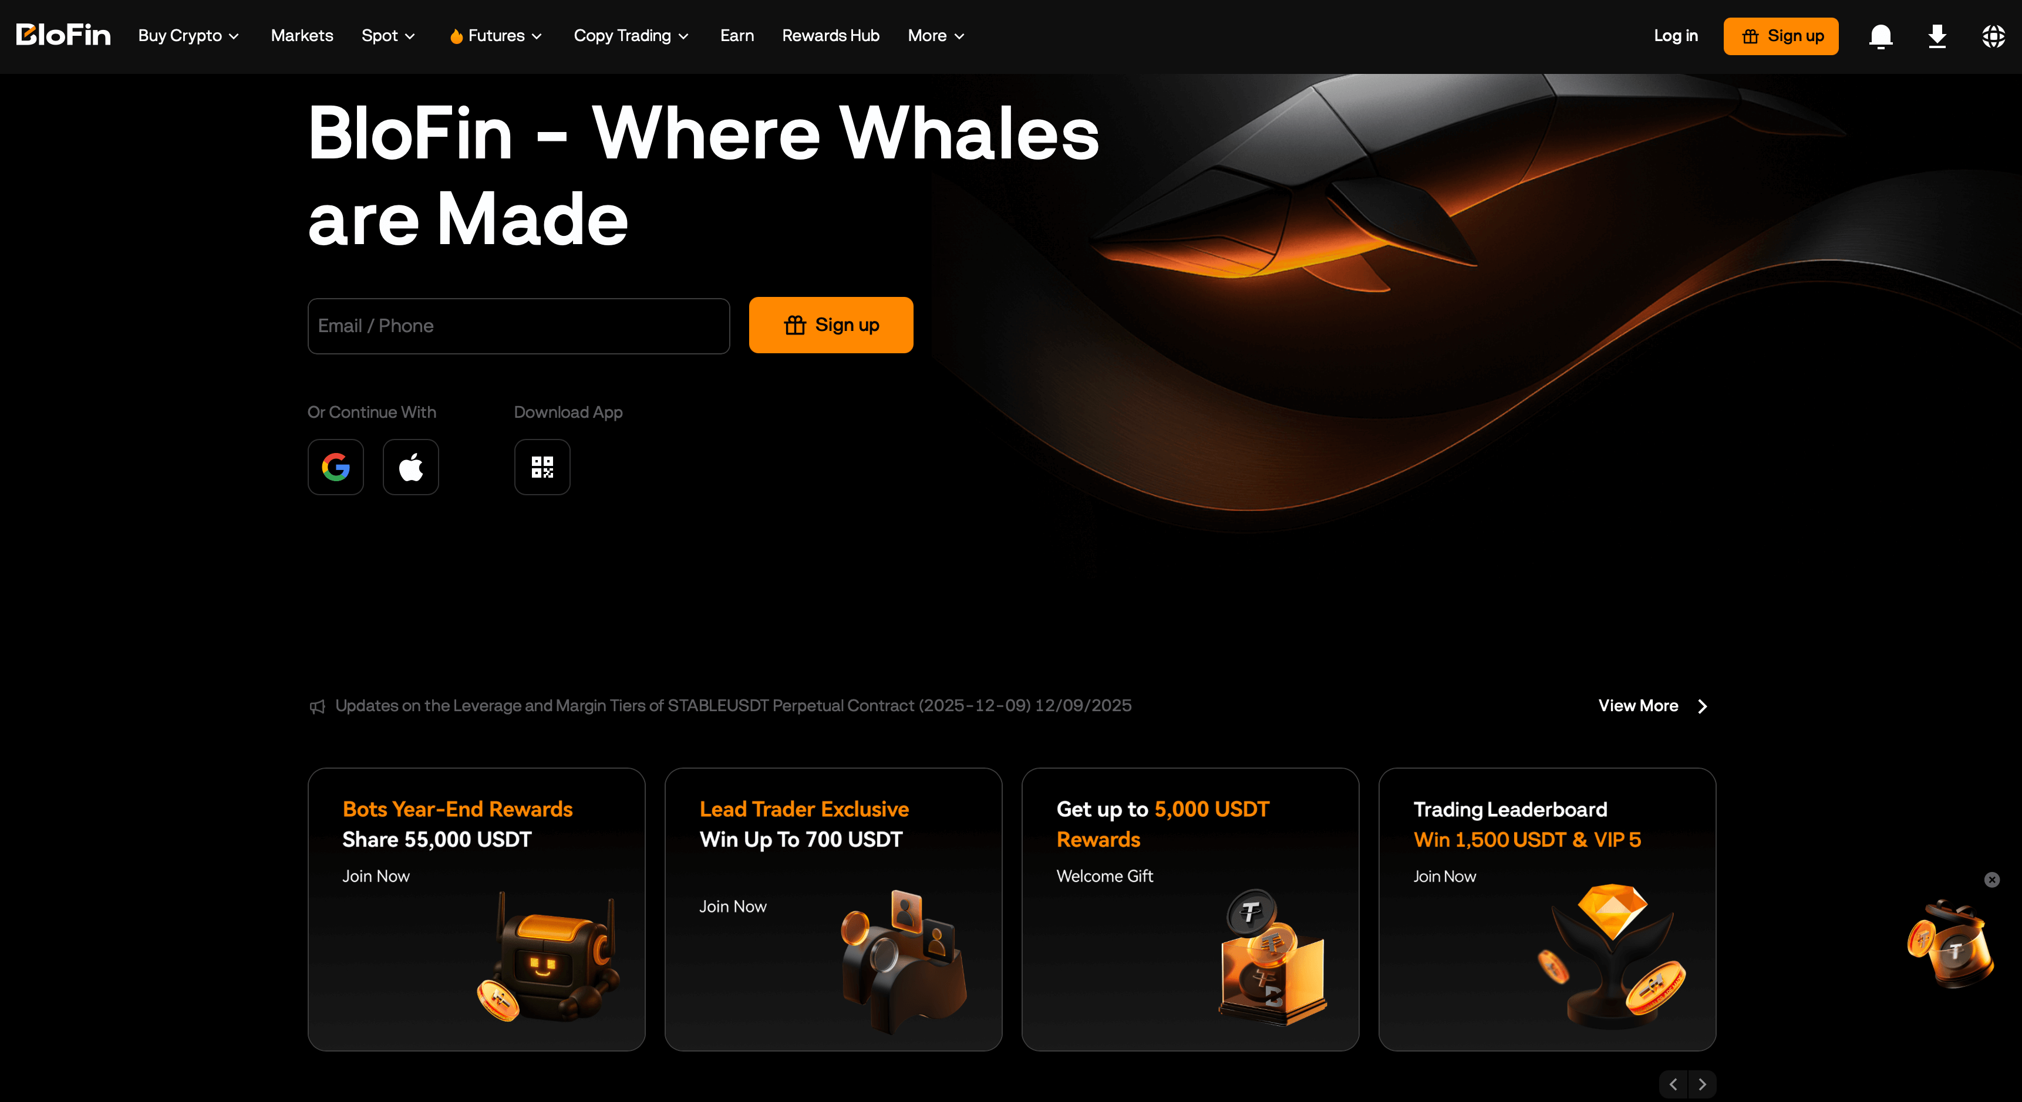The image size is (2022, 1102).
Task: Expand the Copy Trading dropdown
Action: 631,36
